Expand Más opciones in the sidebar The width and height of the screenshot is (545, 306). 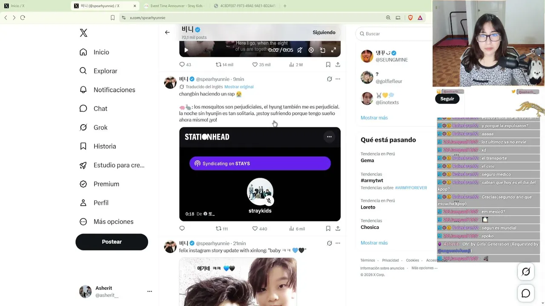(x=106, y=222)
